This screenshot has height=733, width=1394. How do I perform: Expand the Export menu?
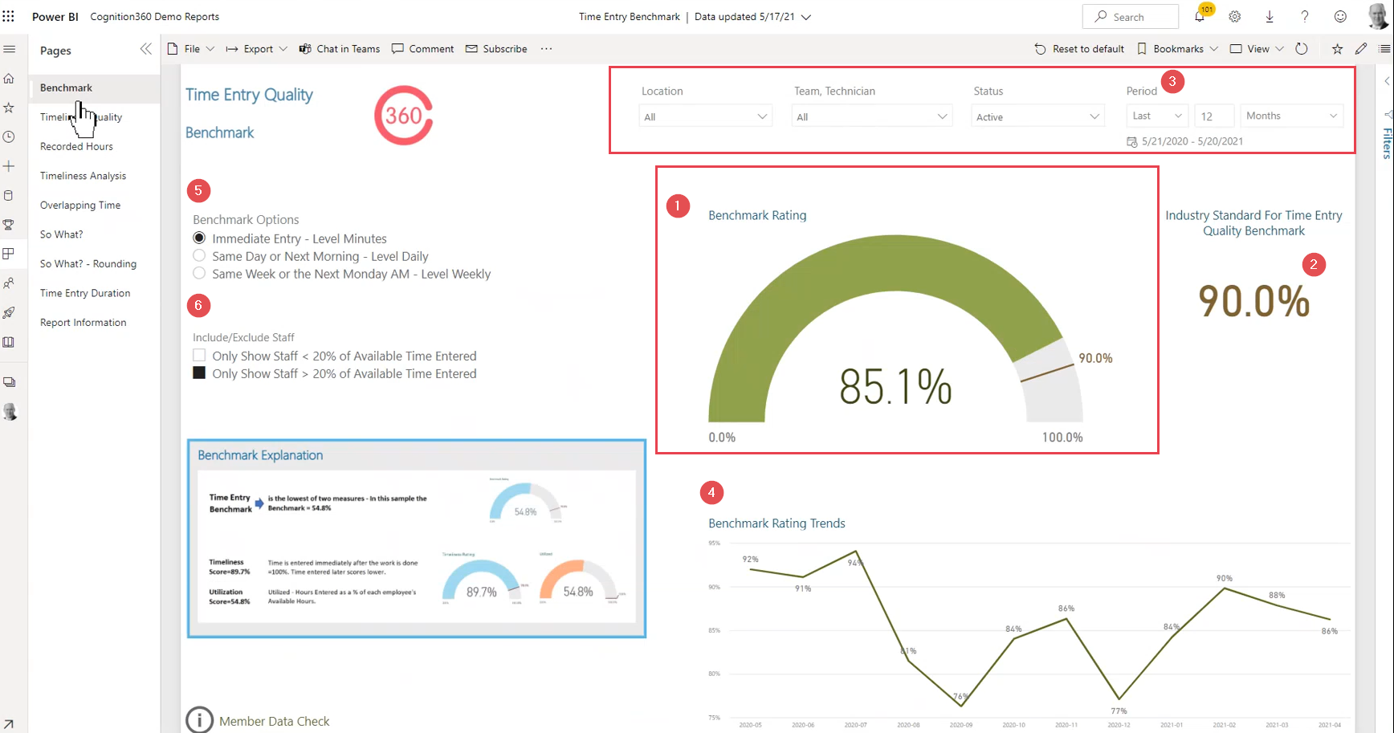click(x=256, y=49)
